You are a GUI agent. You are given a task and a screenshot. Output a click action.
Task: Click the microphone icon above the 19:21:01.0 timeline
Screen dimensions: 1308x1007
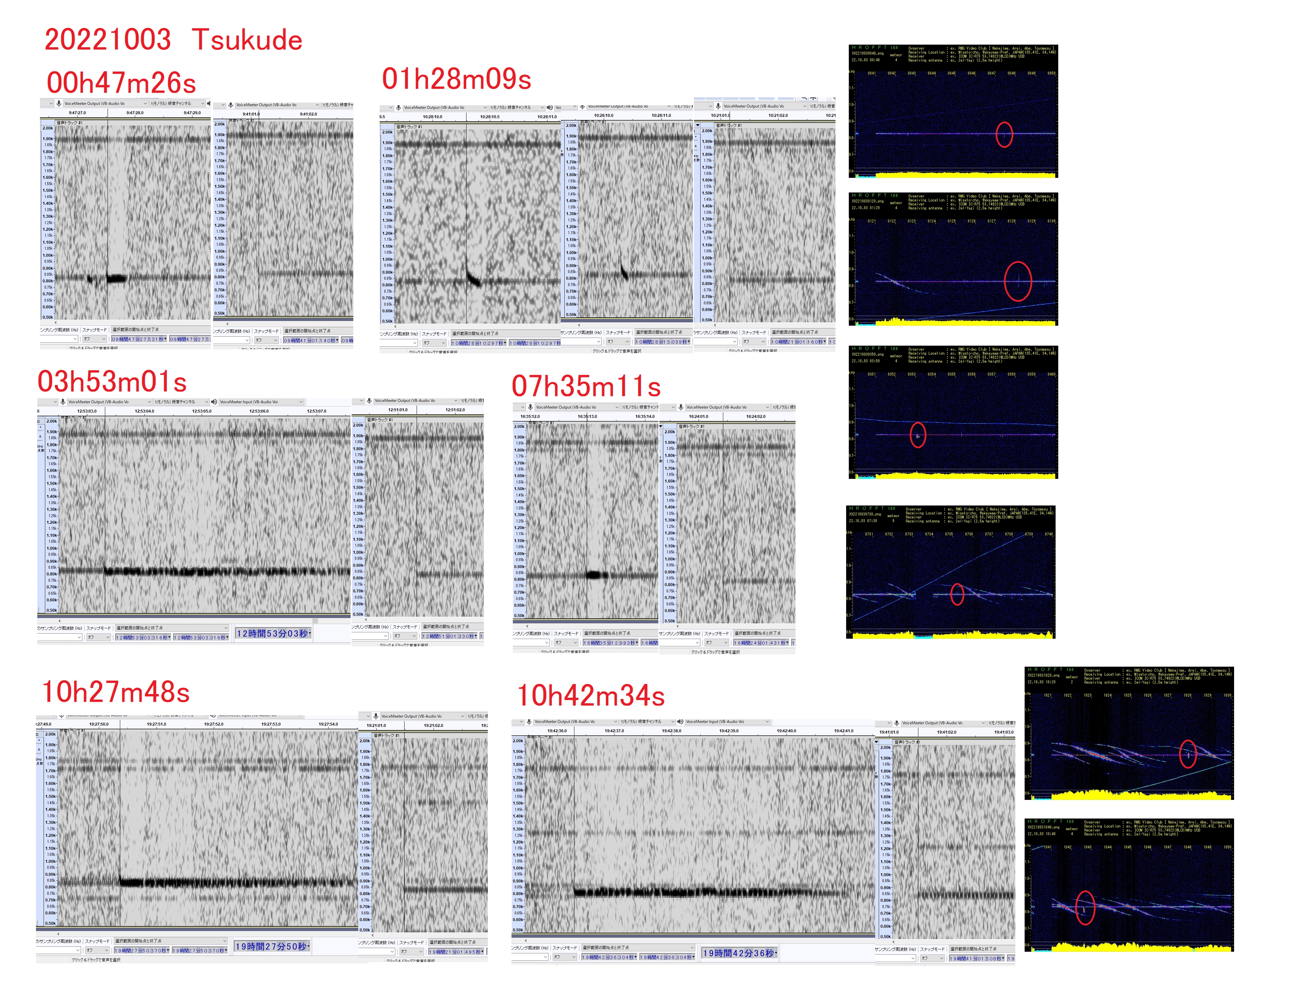click(x=376, y=717)
